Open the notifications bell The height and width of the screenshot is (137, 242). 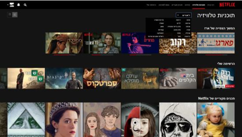[x=19, y=5]
